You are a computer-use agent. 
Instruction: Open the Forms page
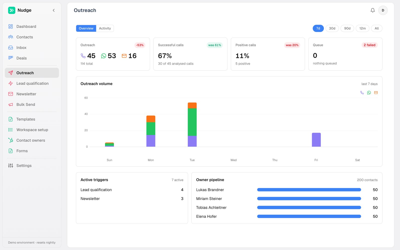[32, 151]
